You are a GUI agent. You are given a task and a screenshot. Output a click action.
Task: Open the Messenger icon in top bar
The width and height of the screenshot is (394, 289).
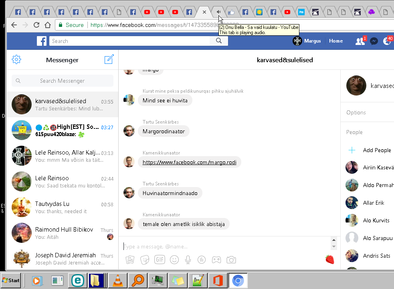[374, 41]
